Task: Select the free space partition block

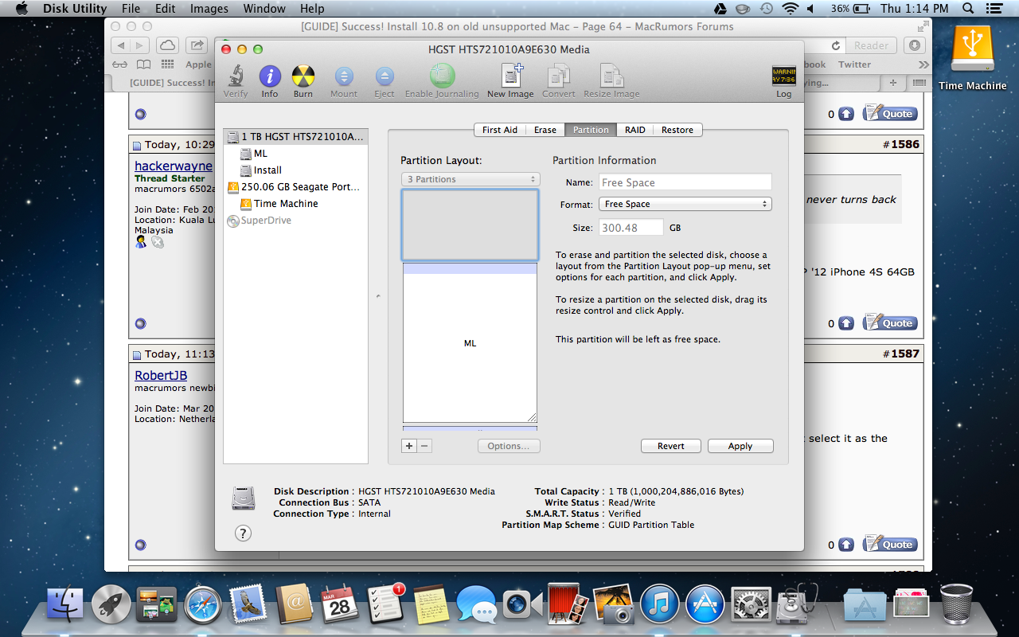Action: click(x=470, y=225)
